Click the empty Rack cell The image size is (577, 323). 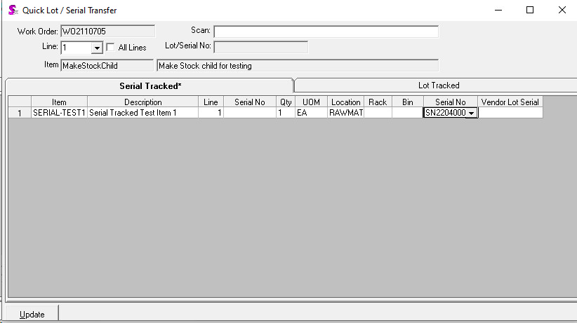378,113
